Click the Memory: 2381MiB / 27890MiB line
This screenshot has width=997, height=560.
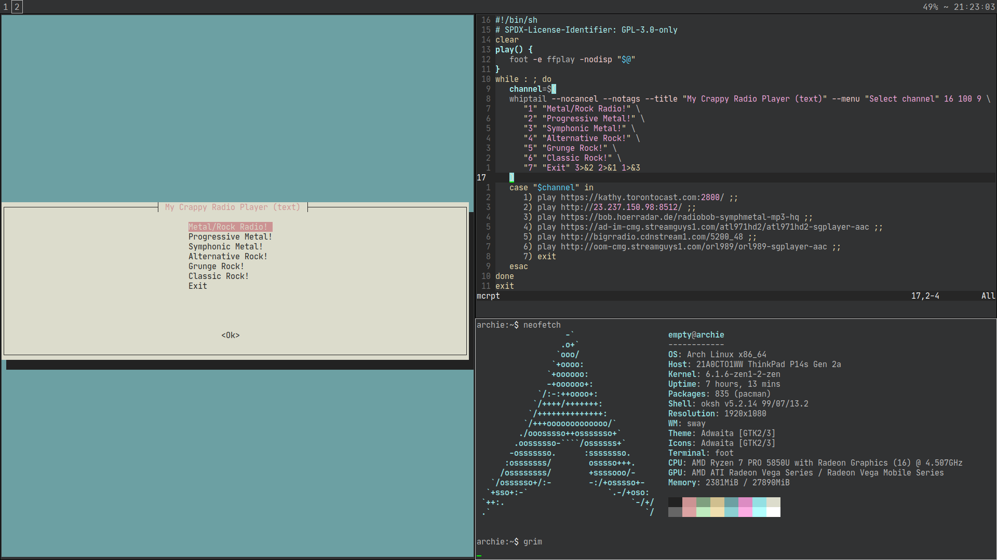coord(729,483)
